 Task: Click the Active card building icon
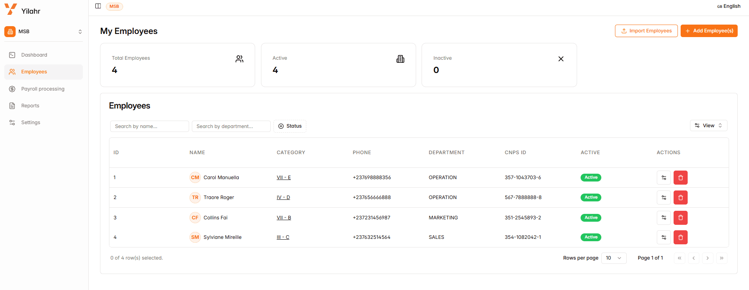pyautogui.click(x=400, y=59)
